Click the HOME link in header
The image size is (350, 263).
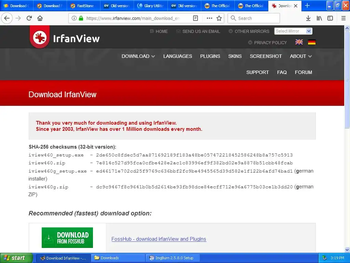[159, 31]
